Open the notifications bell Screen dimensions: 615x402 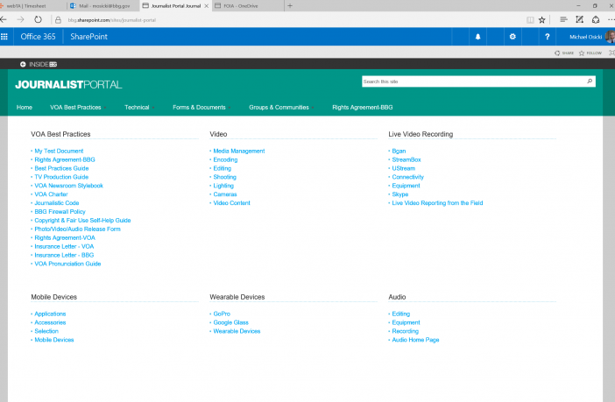(x=477, y=37)
